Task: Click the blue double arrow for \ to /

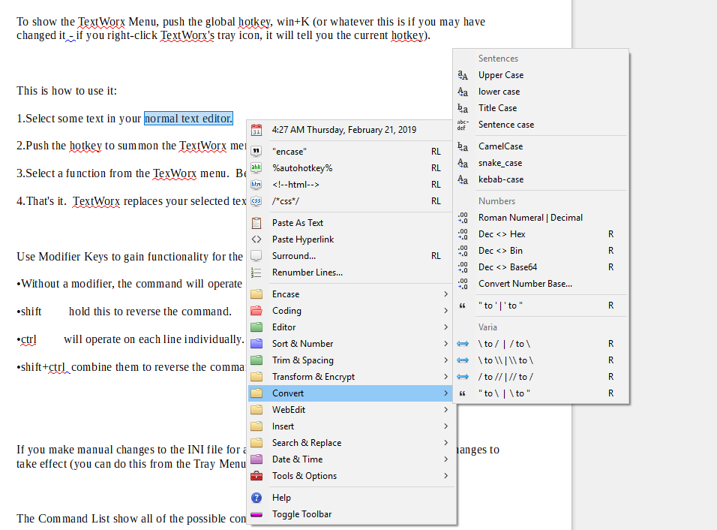Action: pyautogui.click(x=463, y=344)
